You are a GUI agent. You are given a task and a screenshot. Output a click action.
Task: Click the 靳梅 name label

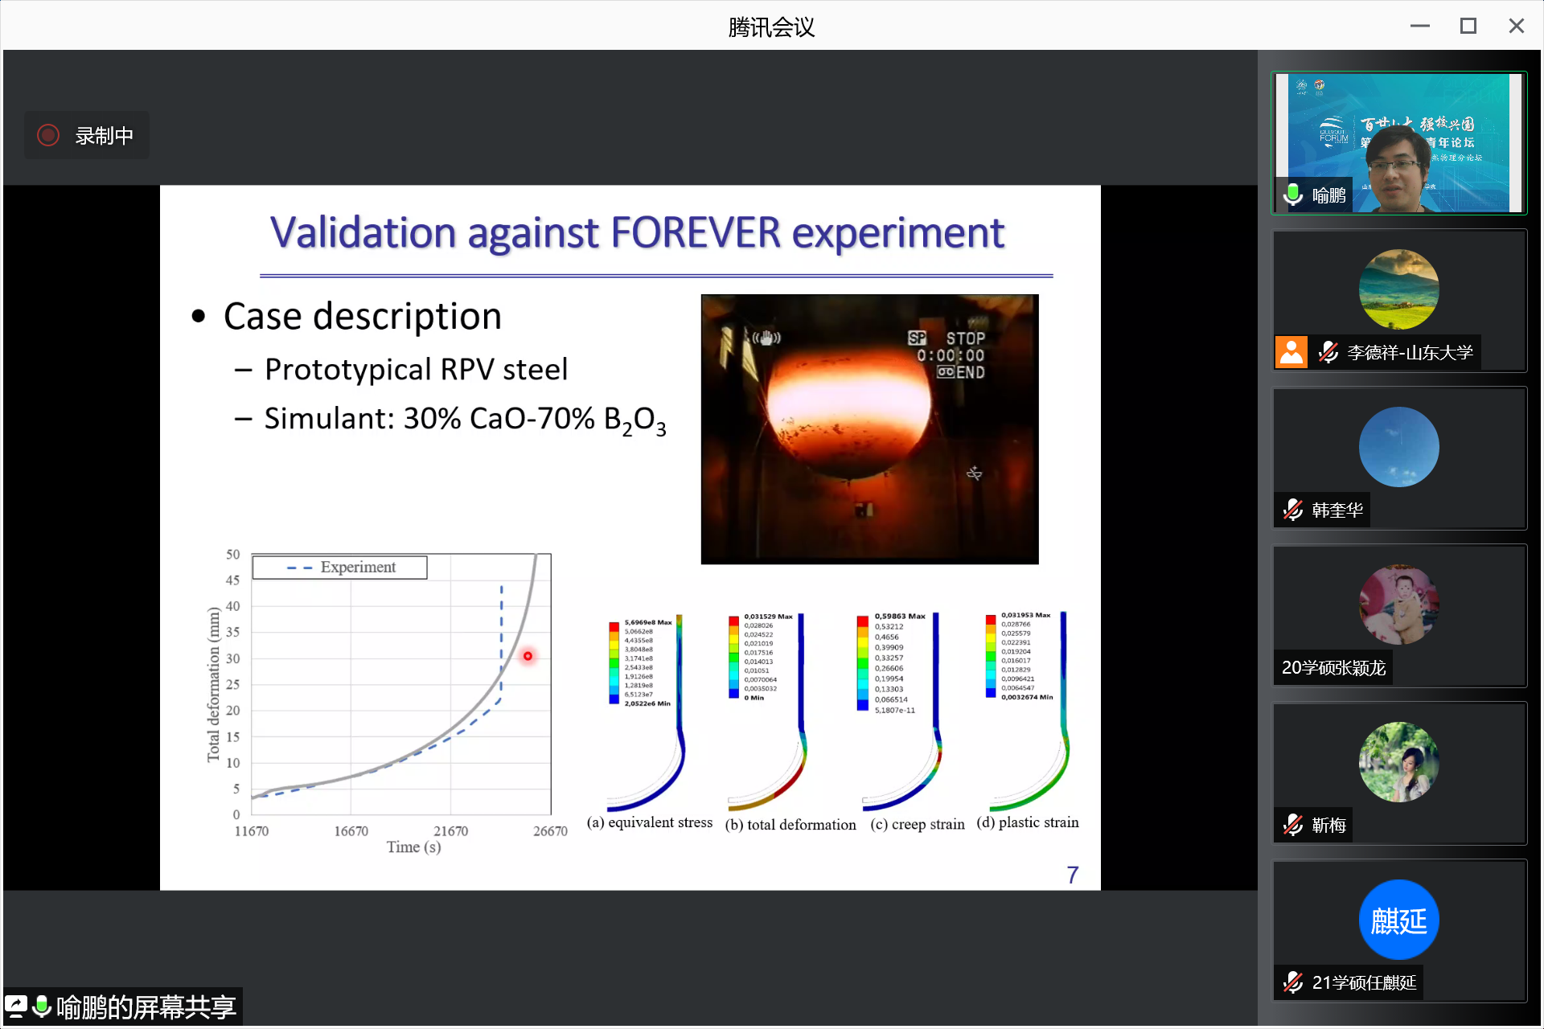pyautogui.click(x=1328, y=825)
